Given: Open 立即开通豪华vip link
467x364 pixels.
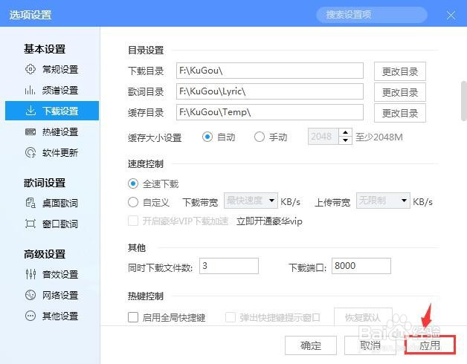Looking at the screenshot, I should pyautogui.click(x=269, y=221).
